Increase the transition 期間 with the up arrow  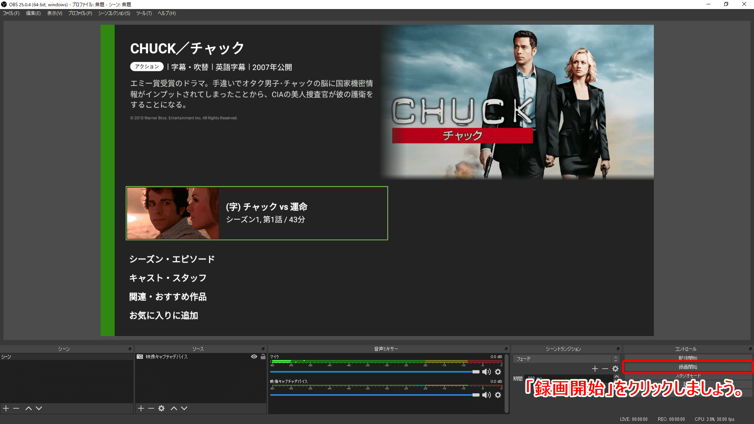click(x=617, y=376)
